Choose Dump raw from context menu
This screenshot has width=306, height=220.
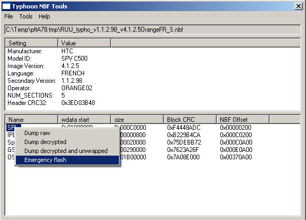(x=67, y=133)
